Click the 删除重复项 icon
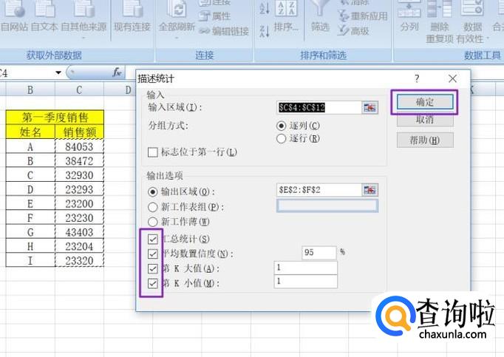The height and width of the screenshot is (357, 504). tap(440, 22)
